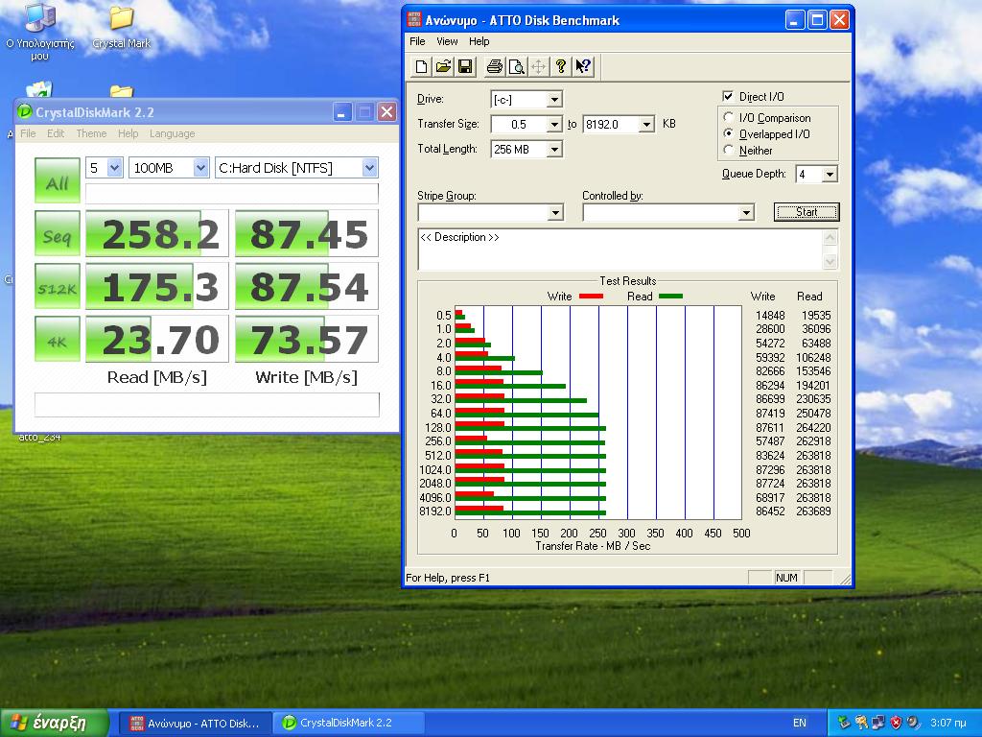Select the Overlapped I/O radio button
Image resolution: width=982 pixels, height=737 pixels.
(728, 133)
